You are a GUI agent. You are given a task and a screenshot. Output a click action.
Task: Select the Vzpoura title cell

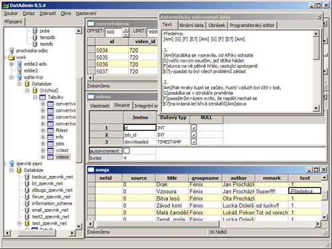pyautogui.click(x=172, y=191)
